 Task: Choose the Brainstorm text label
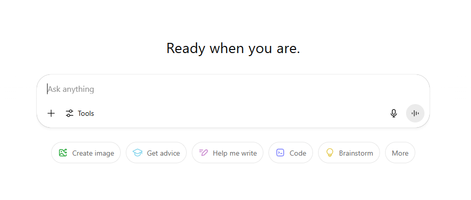[356, 153]
